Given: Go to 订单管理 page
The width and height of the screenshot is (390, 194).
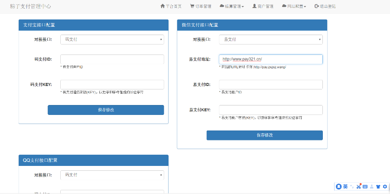Looking at the screenshot, I should (x=201, y=6).
